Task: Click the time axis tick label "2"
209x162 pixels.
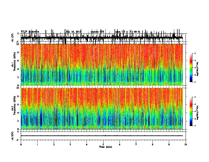Action: pyautogui.click(x=54, y=145)
